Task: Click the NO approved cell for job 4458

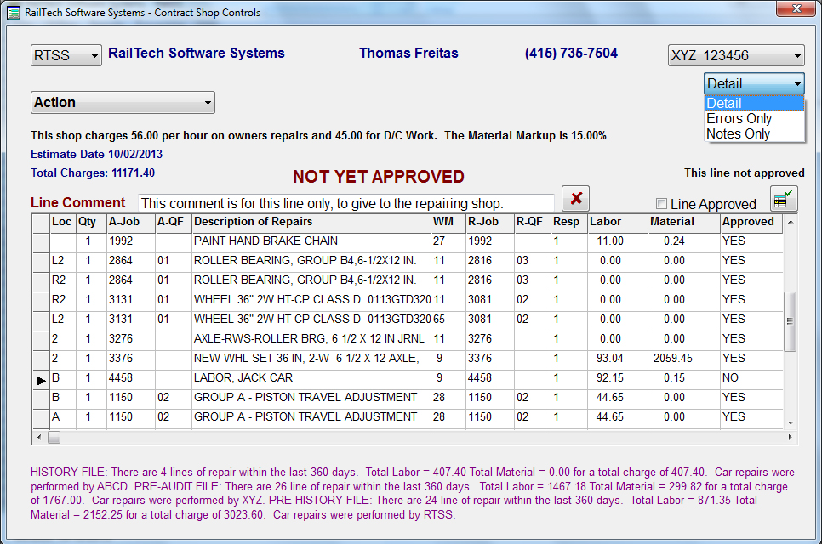Action: click(x=751, y=378)
